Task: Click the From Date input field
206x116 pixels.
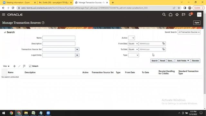Action: 150,43
